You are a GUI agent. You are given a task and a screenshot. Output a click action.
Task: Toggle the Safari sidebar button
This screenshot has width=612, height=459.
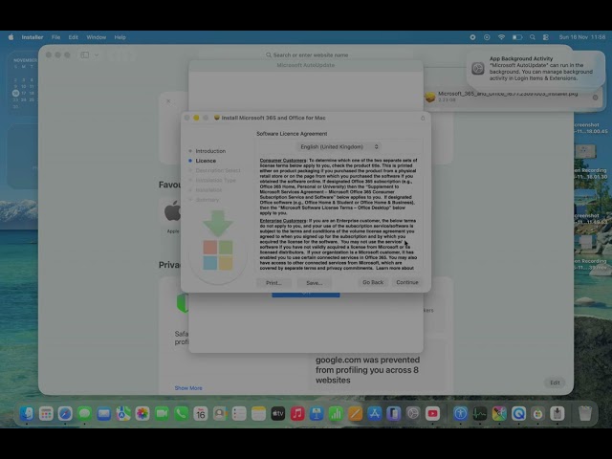coord(85,55)
